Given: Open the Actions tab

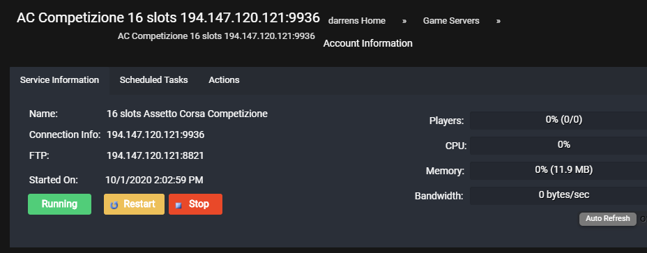Looking at the screenshot, I should click(x=224, y=80).
